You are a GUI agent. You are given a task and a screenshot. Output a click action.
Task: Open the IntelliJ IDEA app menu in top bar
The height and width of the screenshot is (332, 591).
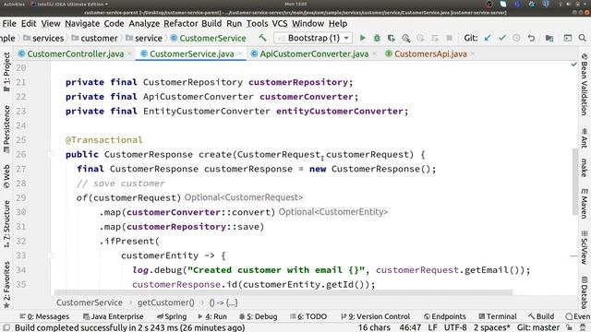click(x=69, y=4)
